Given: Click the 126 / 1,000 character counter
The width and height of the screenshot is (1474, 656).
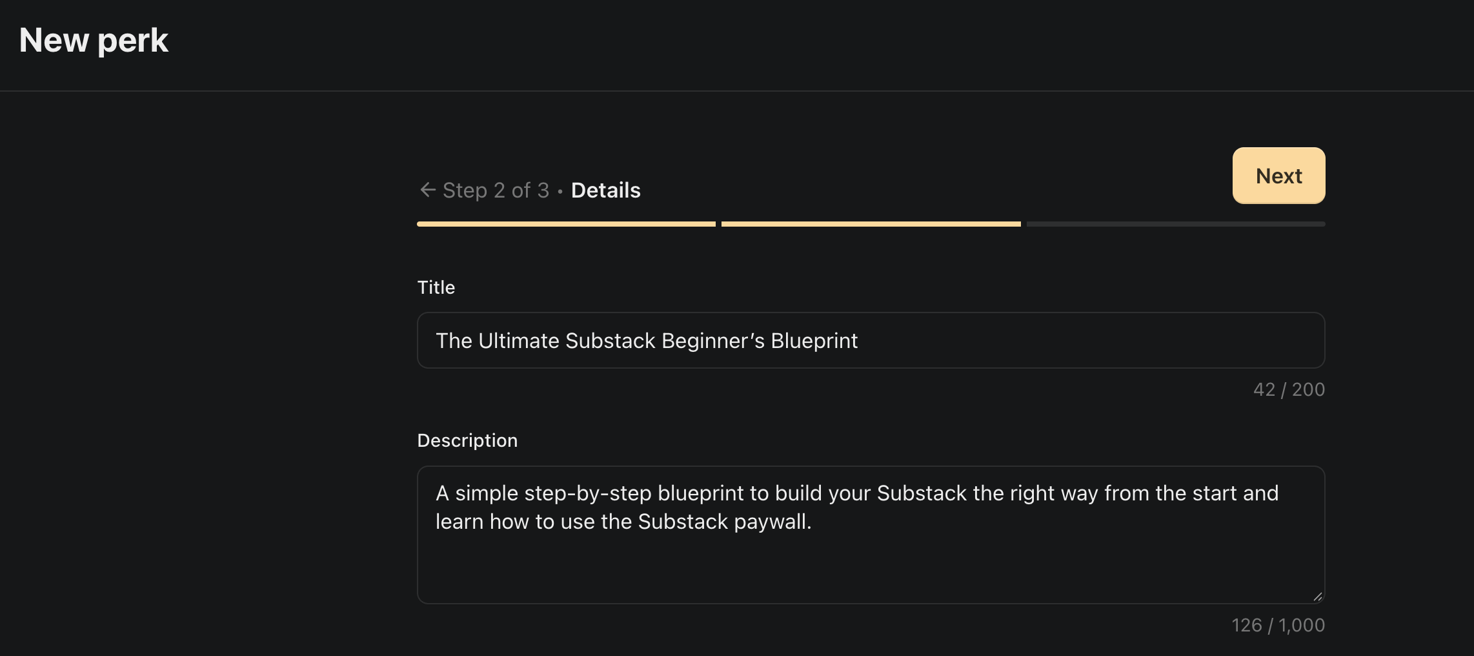Looking at the screenshot, I should [1278, 625].
